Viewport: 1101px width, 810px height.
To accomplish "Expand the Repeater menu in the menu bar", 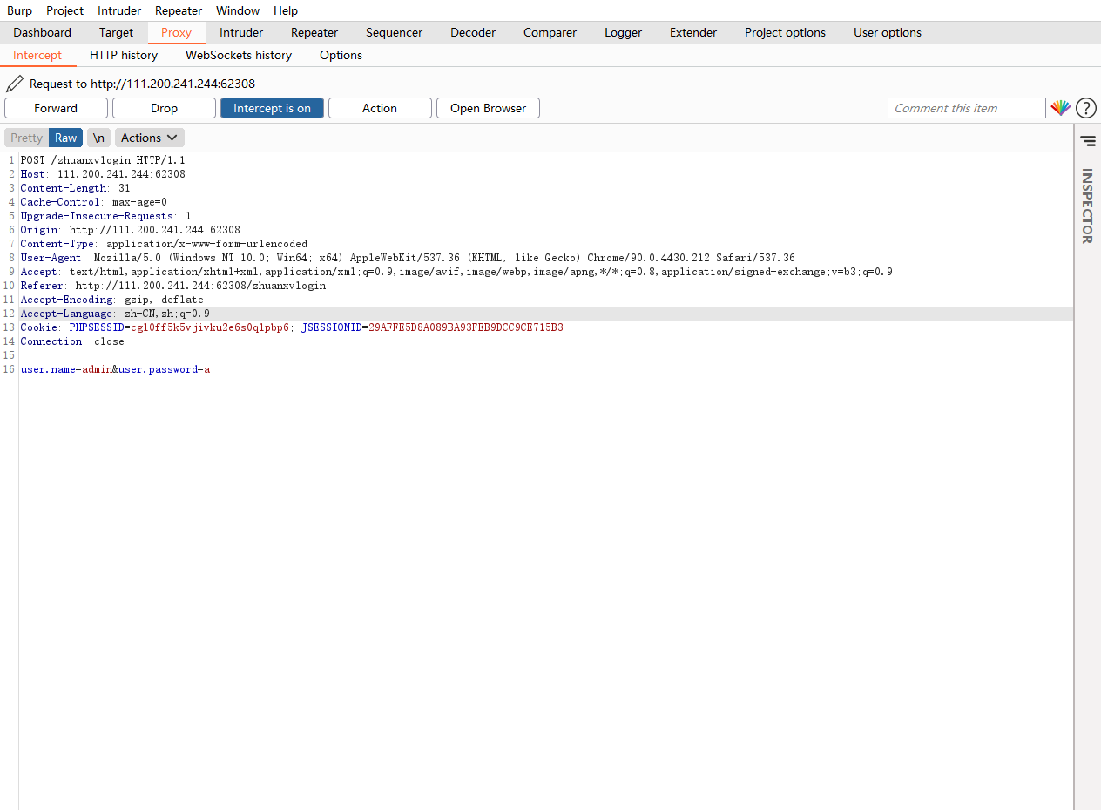I will click(178, 10).
